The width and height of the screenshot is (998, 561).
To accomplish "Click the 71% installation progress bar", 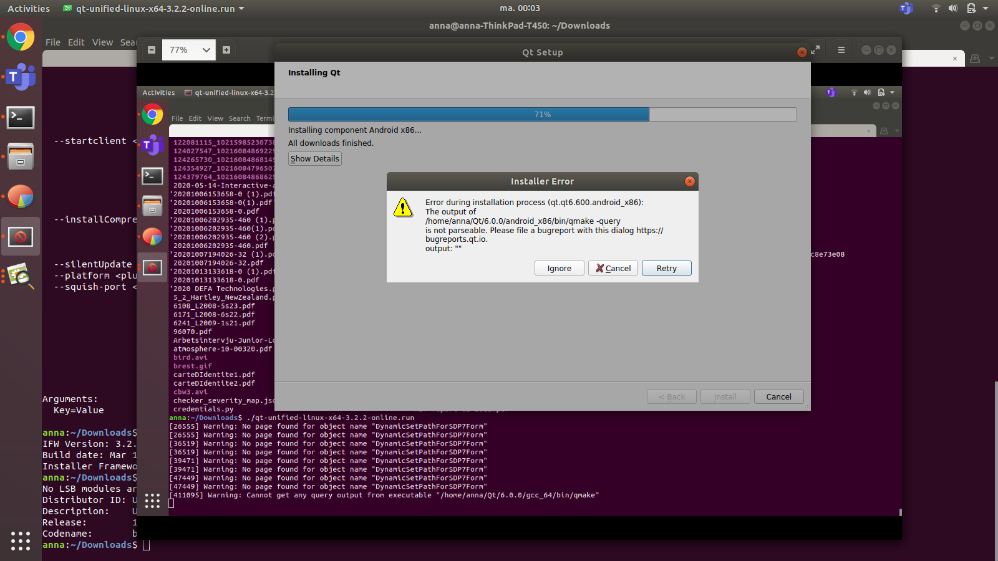I will click(x=542, y=115).
